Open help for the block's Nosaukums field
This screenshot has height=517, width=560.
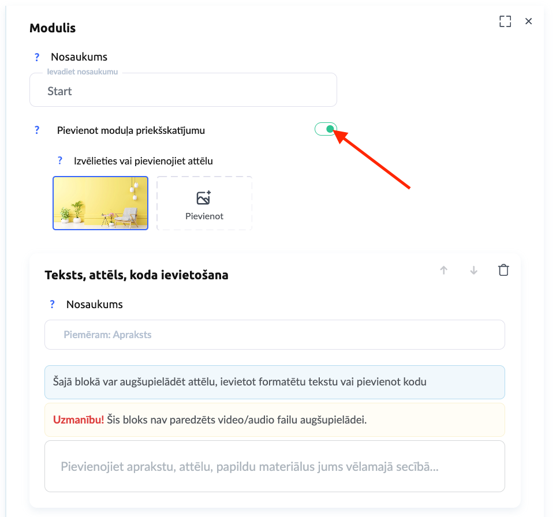(x=52, y=304)
